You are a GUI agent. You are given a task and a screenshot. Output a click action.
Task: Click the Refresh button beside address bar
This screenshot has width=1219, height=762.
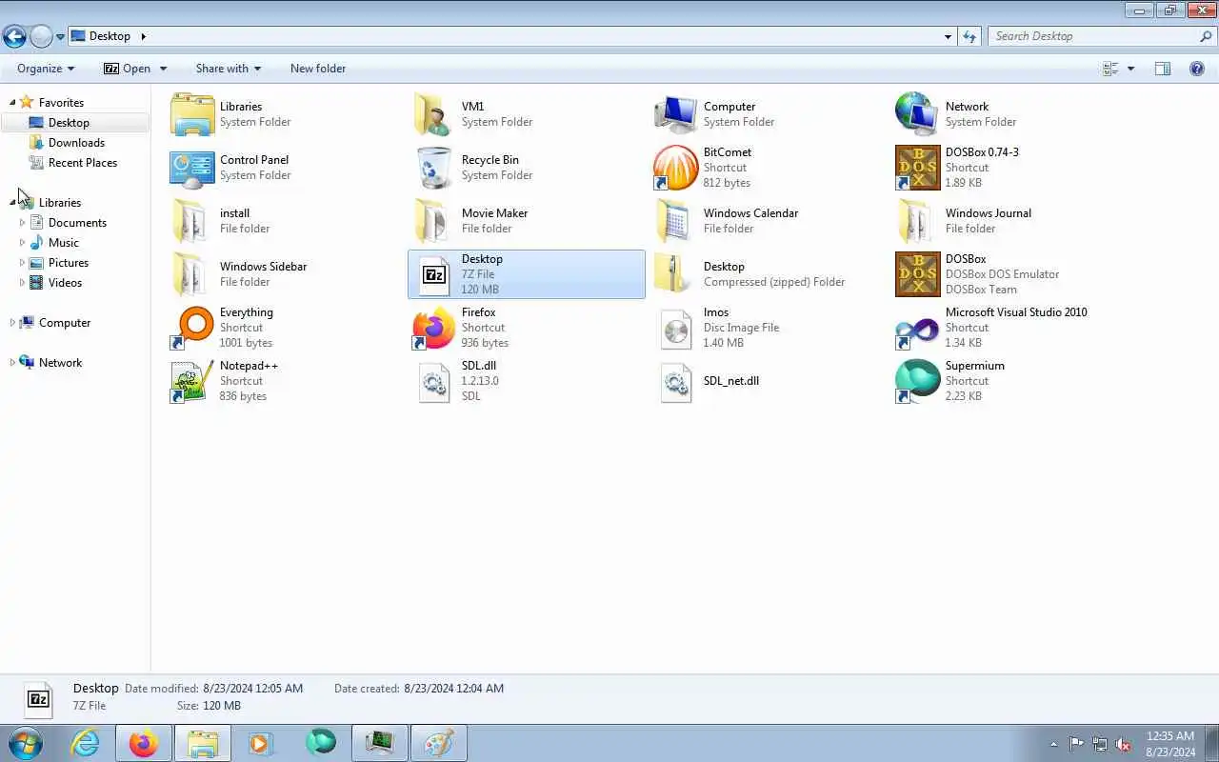click(x=969, y=36)
